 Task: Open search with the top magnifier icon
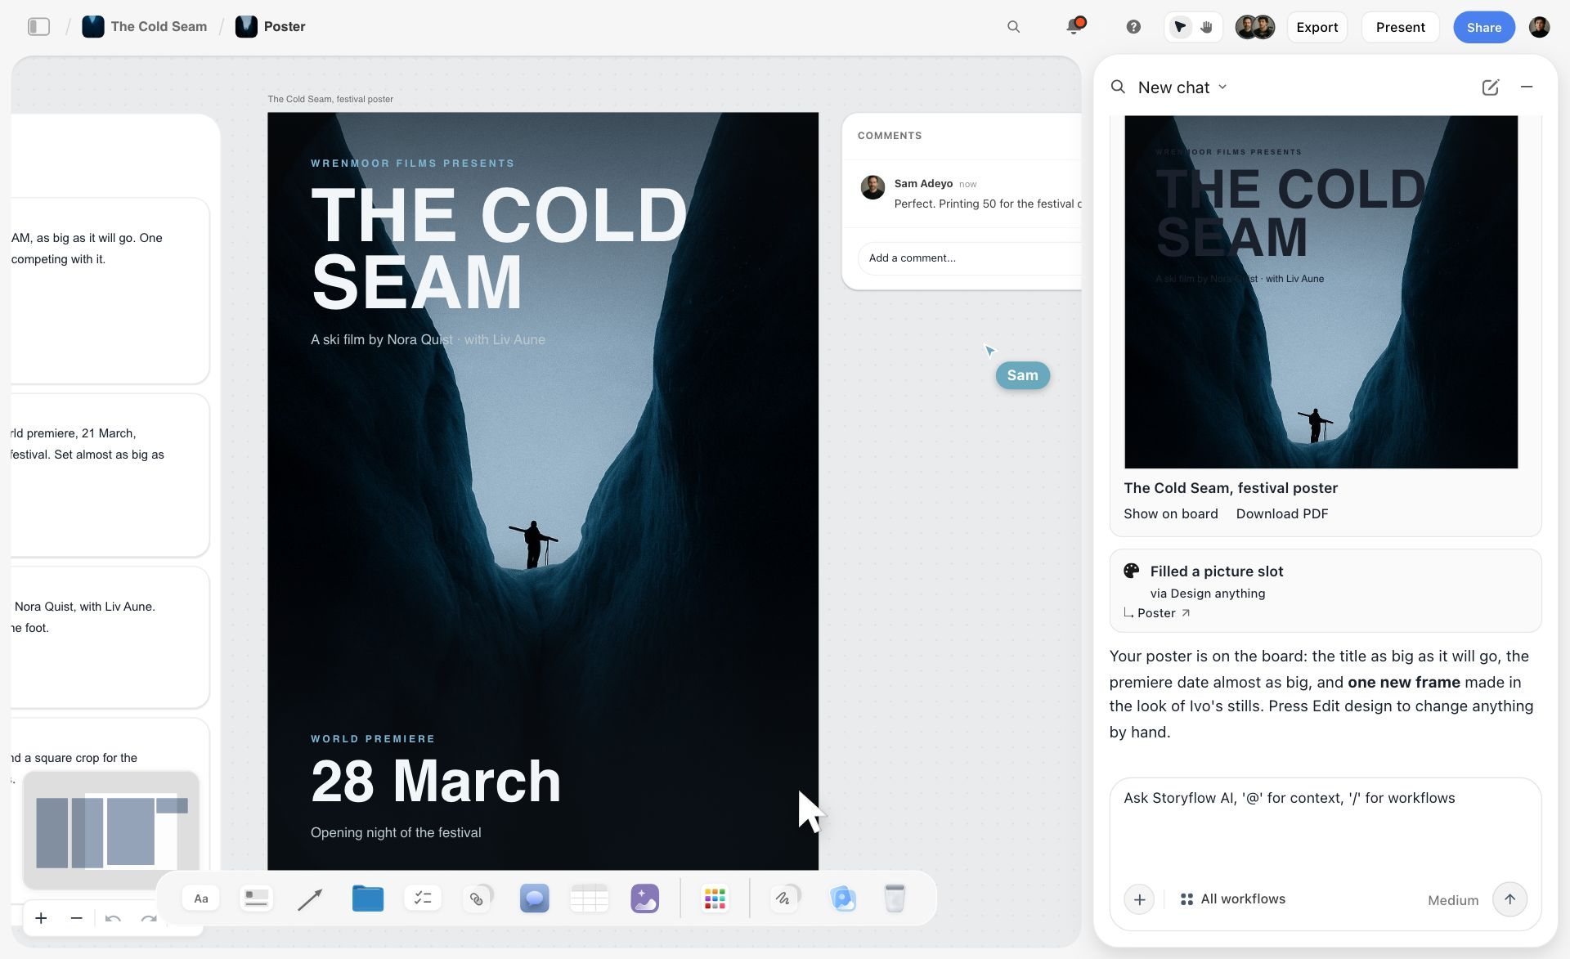pos(1013,27)
